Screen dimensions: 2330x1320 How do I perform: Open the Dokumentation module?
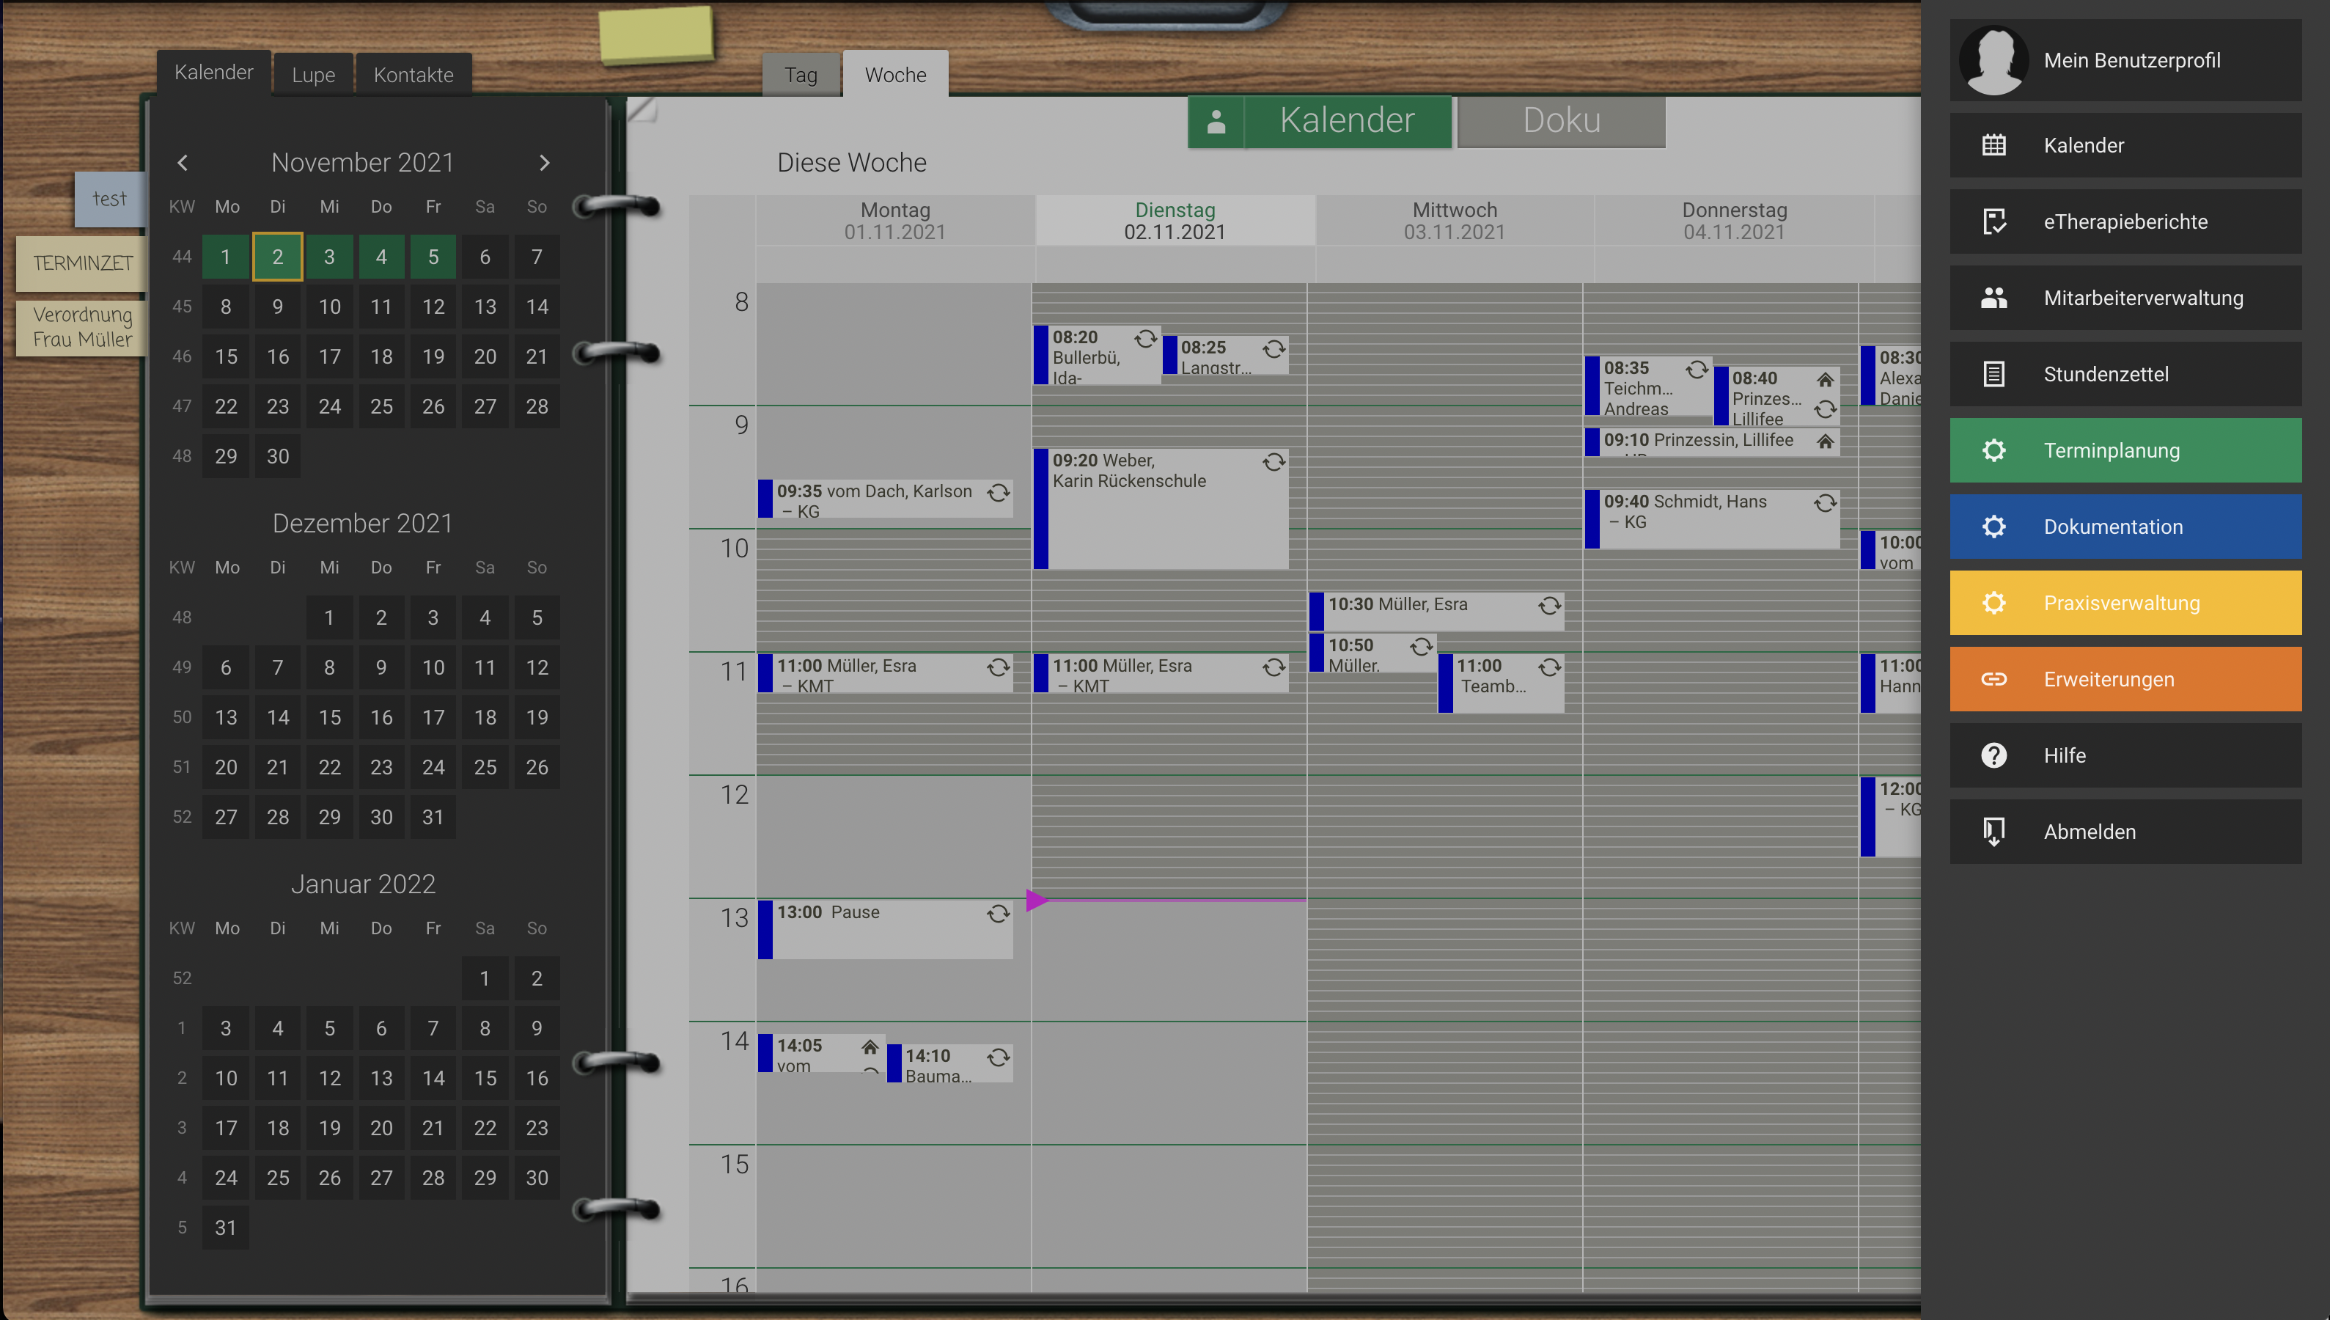[x=2124, y=526]
